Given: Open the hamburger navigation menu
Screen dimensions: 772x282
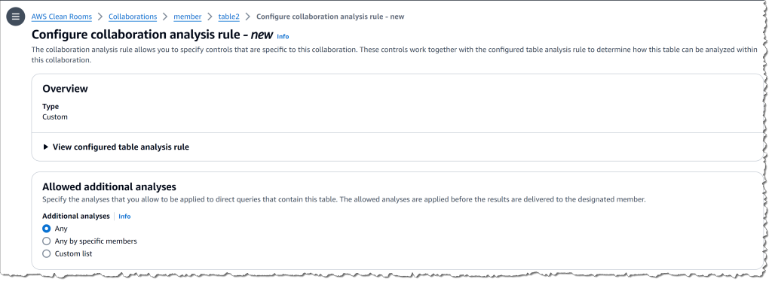Looking at the screenshot, I should point(16,17).
